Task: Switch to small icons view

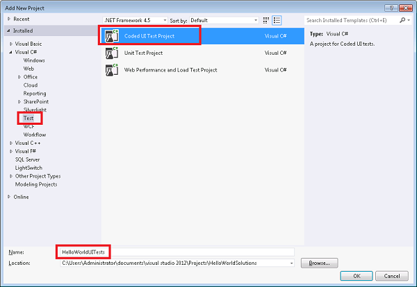Action: [x=266, y=21]
